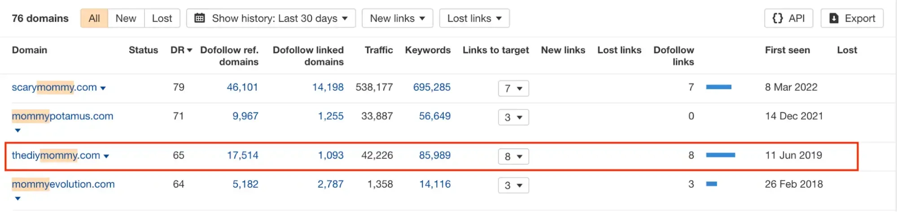Switch to the Lost domains tab

[x=162, y=18]
